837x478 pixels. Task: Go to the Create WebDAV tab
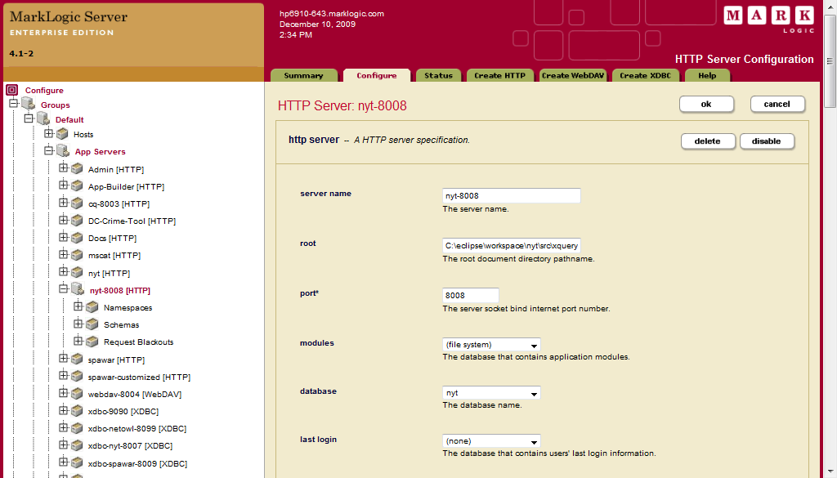pyautogui.click(x=573, y=75)
